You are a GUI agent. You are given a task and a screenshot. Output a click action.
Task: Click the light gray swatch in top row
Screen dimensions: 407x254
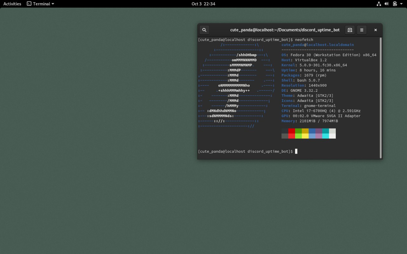332,131
